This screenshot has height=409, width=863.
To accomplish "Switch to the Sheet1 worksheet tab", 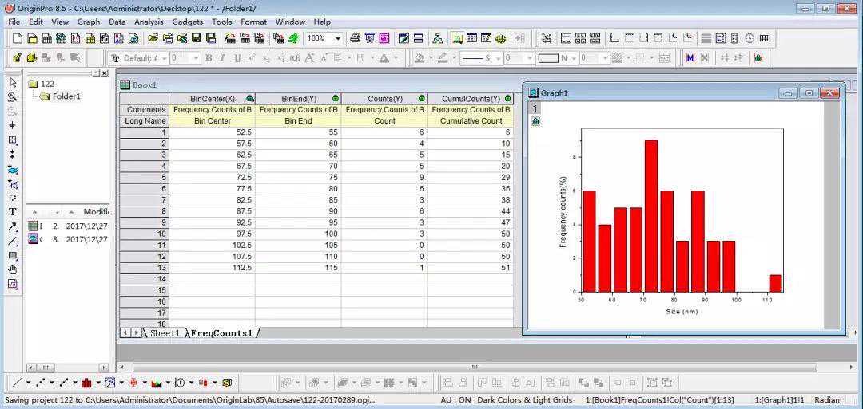I will 165,332.
